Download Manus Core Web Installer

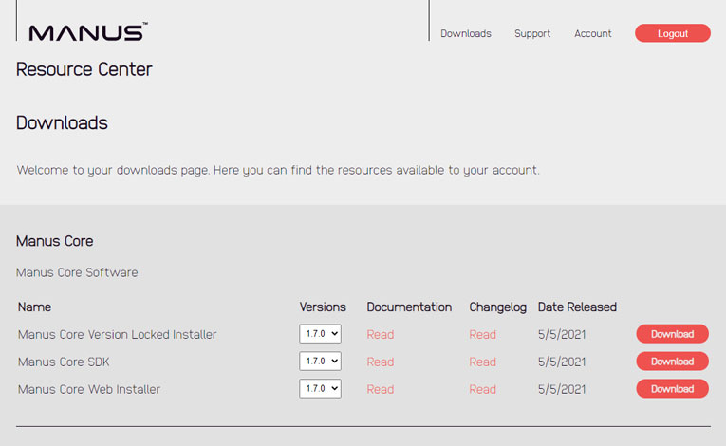click(x=672, y=389)
